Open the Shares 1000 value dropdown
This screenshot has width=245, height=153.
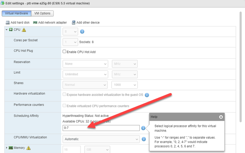125,85
